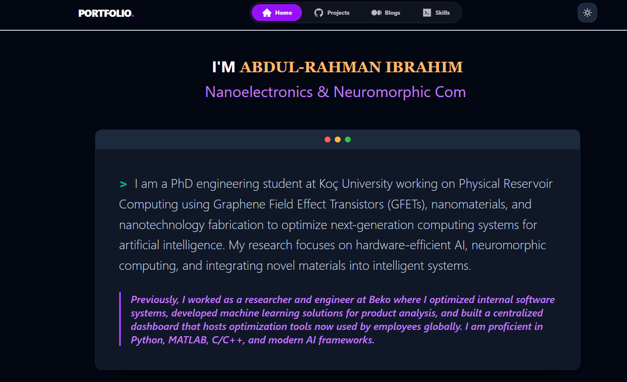Click the yellow dot on the terminal window

[x=338, y=139]
